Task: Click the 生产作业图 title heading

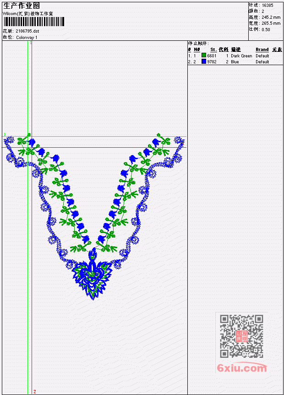Action: pos(22,6)
